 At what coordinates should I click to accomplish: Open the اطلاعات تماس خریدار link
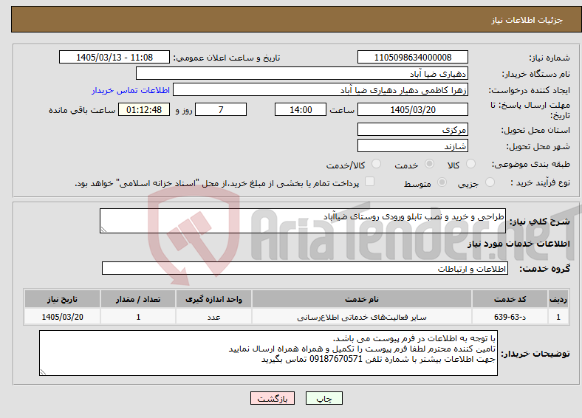click(131, 90)
